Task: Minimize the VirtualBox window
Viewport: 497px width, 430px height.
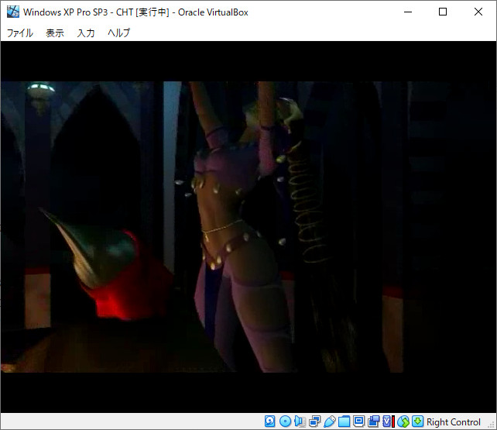Action: (408, 12)
